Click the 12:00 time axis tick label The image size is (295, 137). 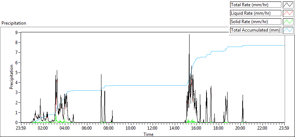[x=153, y=128]
